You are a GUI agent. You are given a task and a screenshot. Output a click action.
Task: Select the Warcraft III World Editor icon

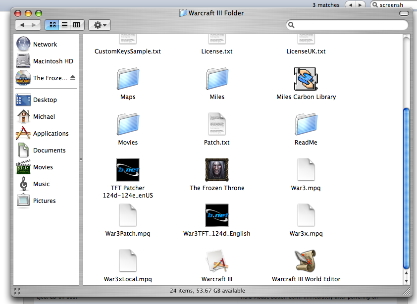tap(306, 260)
